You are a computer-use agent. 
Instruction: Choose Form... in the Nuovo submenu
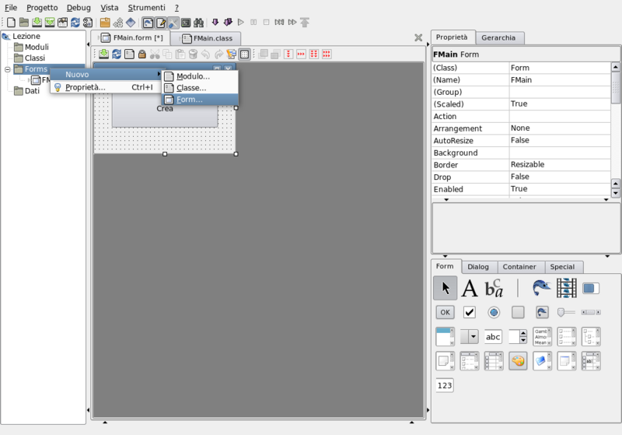coord(200,100)
